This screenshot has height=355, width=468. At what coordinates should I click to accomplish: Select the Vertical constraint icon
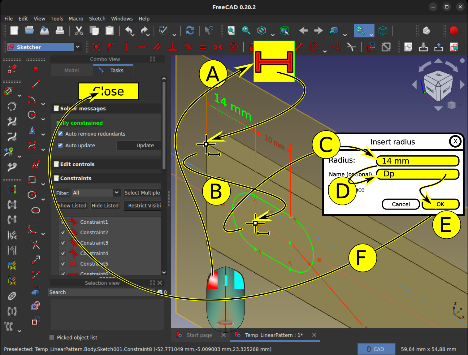pyautogui.click(x=127, y=47)
